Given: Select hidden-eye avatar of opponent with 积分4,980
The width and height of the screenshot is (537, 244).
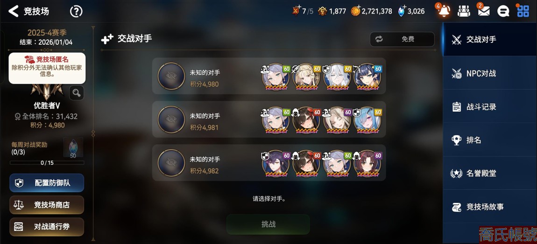Looking at the screenshot, I should (x=171, y=76).
